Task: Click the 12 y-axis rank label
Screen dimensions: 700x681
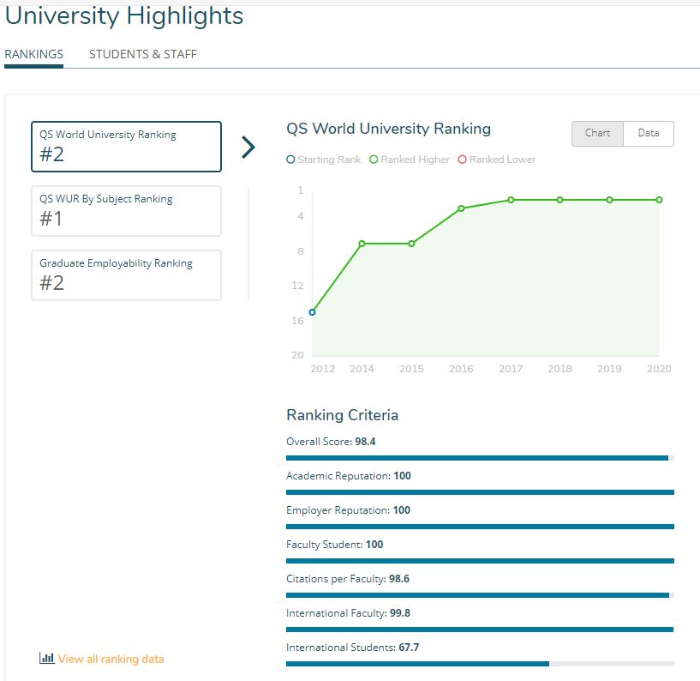Action: [297, 286]
